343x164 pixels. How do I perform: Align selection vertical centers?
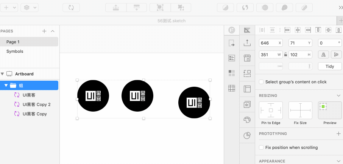click(x=328, y=30)
